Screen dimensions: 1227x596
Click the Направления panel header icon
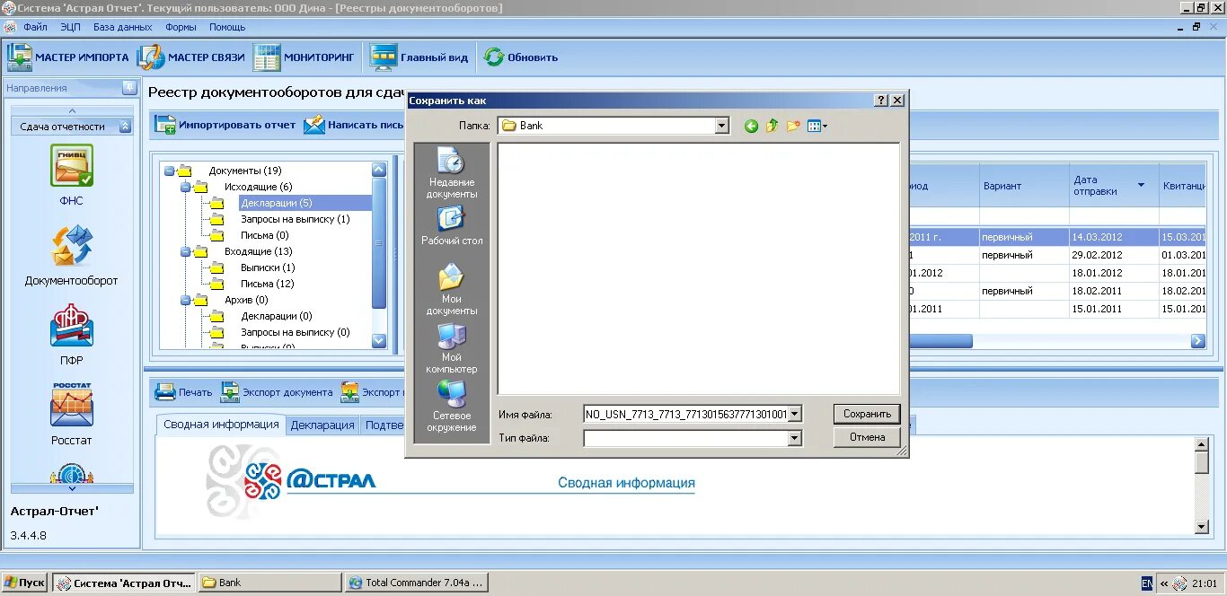129,88
